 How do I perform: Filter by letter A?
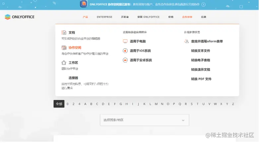(x=85, y=104)
